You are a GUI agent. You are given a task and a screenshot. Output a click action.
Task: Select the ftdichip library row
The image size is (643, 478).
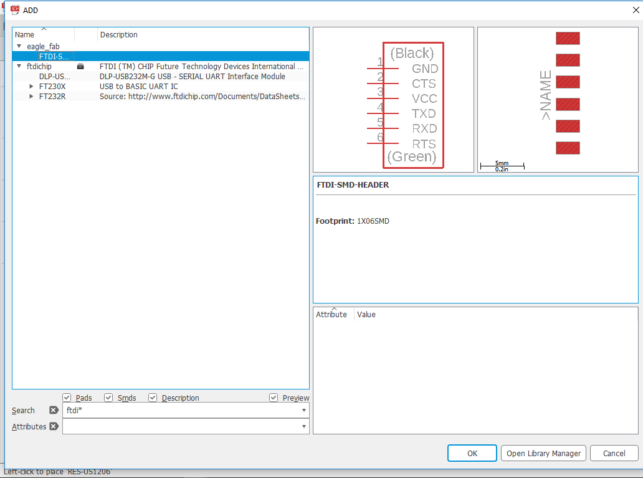[161, 66]
